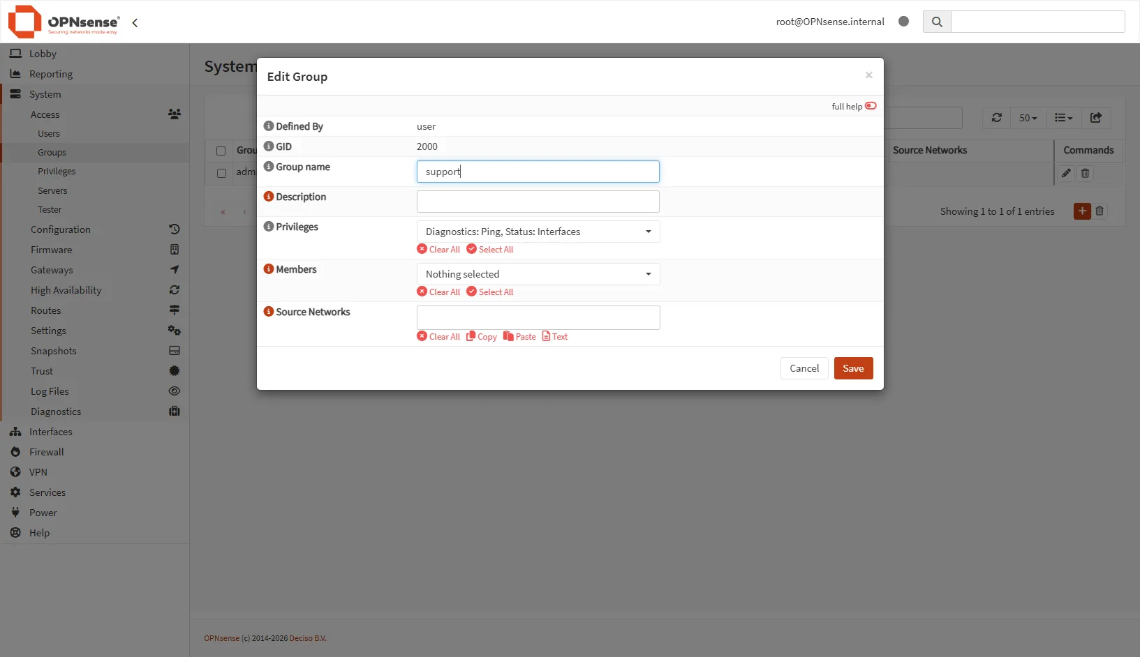Tick the checkbox for the admins row
The height and width of the screenshot is (657, 1140).
(x=221, y=173)
